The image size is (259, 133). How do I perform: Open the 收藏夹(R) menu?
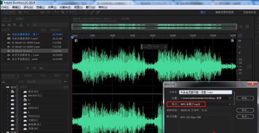(65, 7)
